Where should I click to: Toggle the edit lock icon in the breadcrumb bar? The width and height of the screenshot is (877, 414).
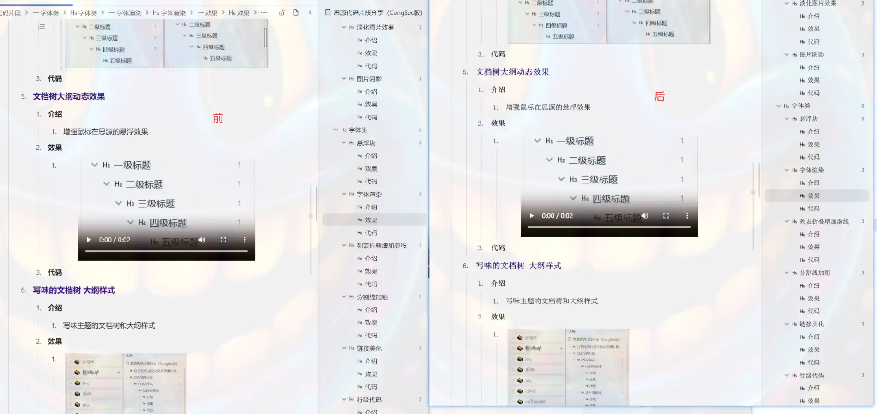[x=282, y=12]
